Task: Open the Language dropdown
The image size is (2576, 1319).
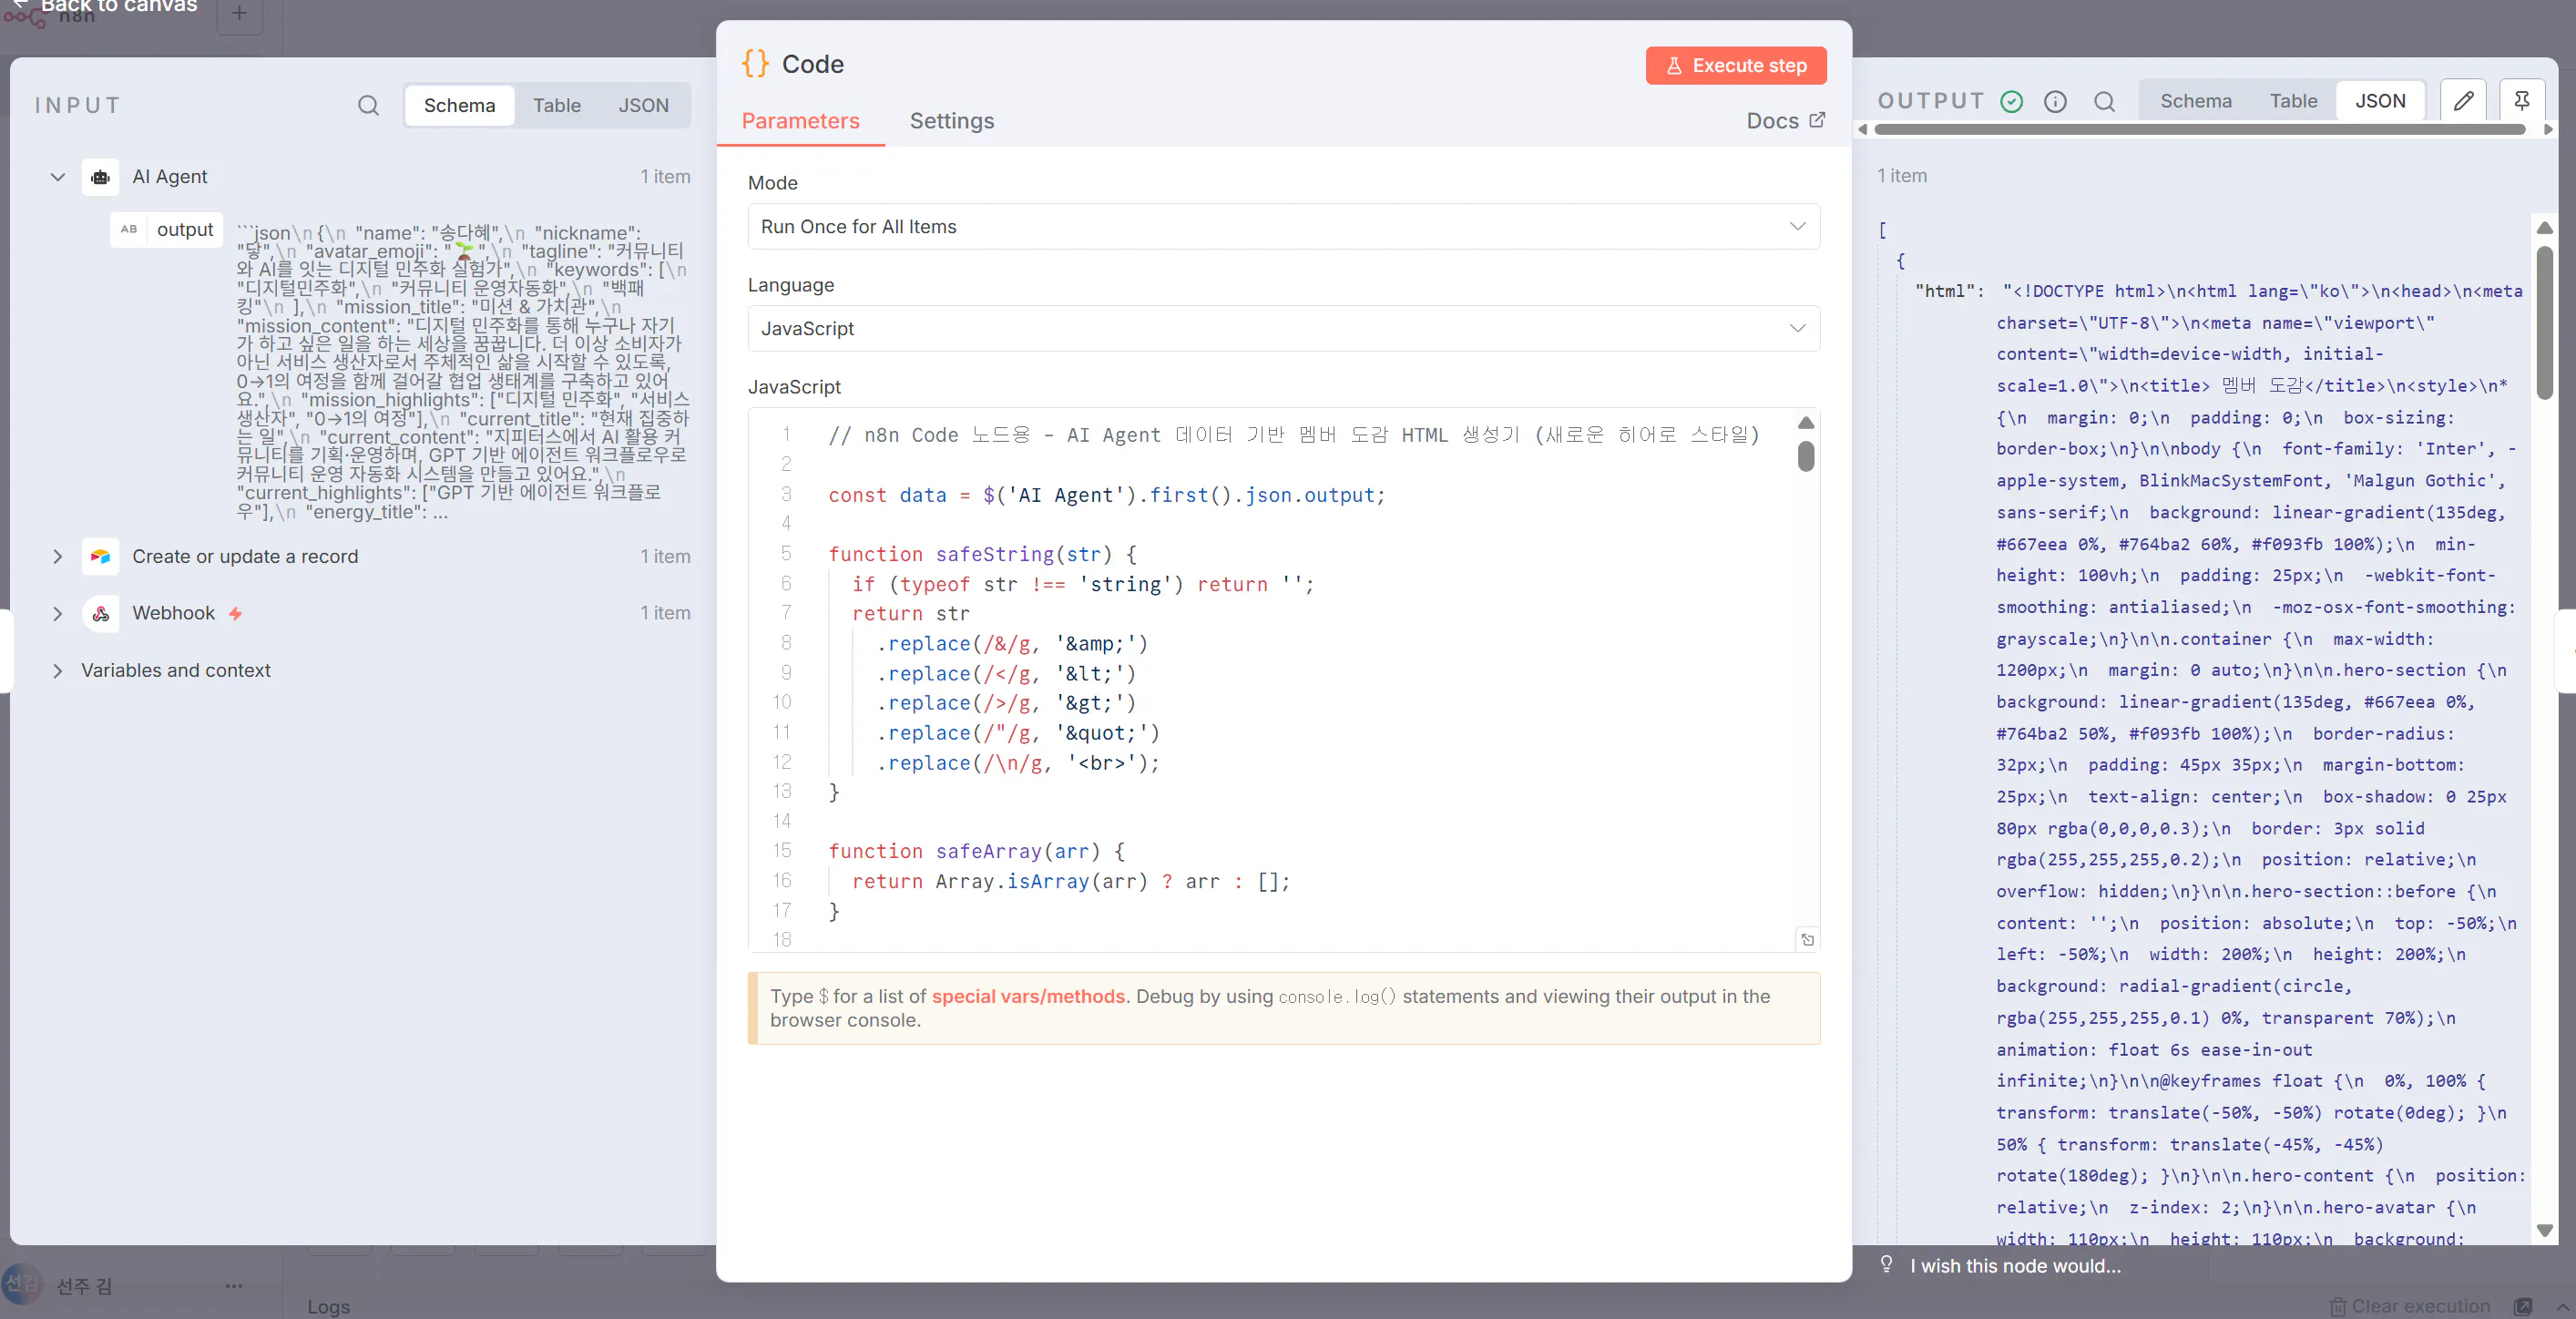Action: tap(1283, 329)
